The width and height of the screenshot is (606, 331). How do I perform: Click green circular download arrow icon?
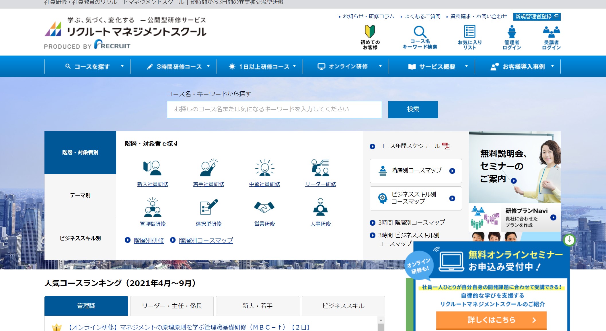[x=569, y=240]
